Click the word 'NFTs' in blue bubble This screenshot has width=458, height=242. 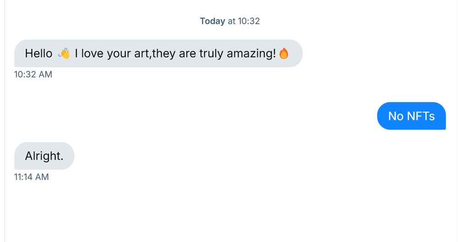point(421,116)
